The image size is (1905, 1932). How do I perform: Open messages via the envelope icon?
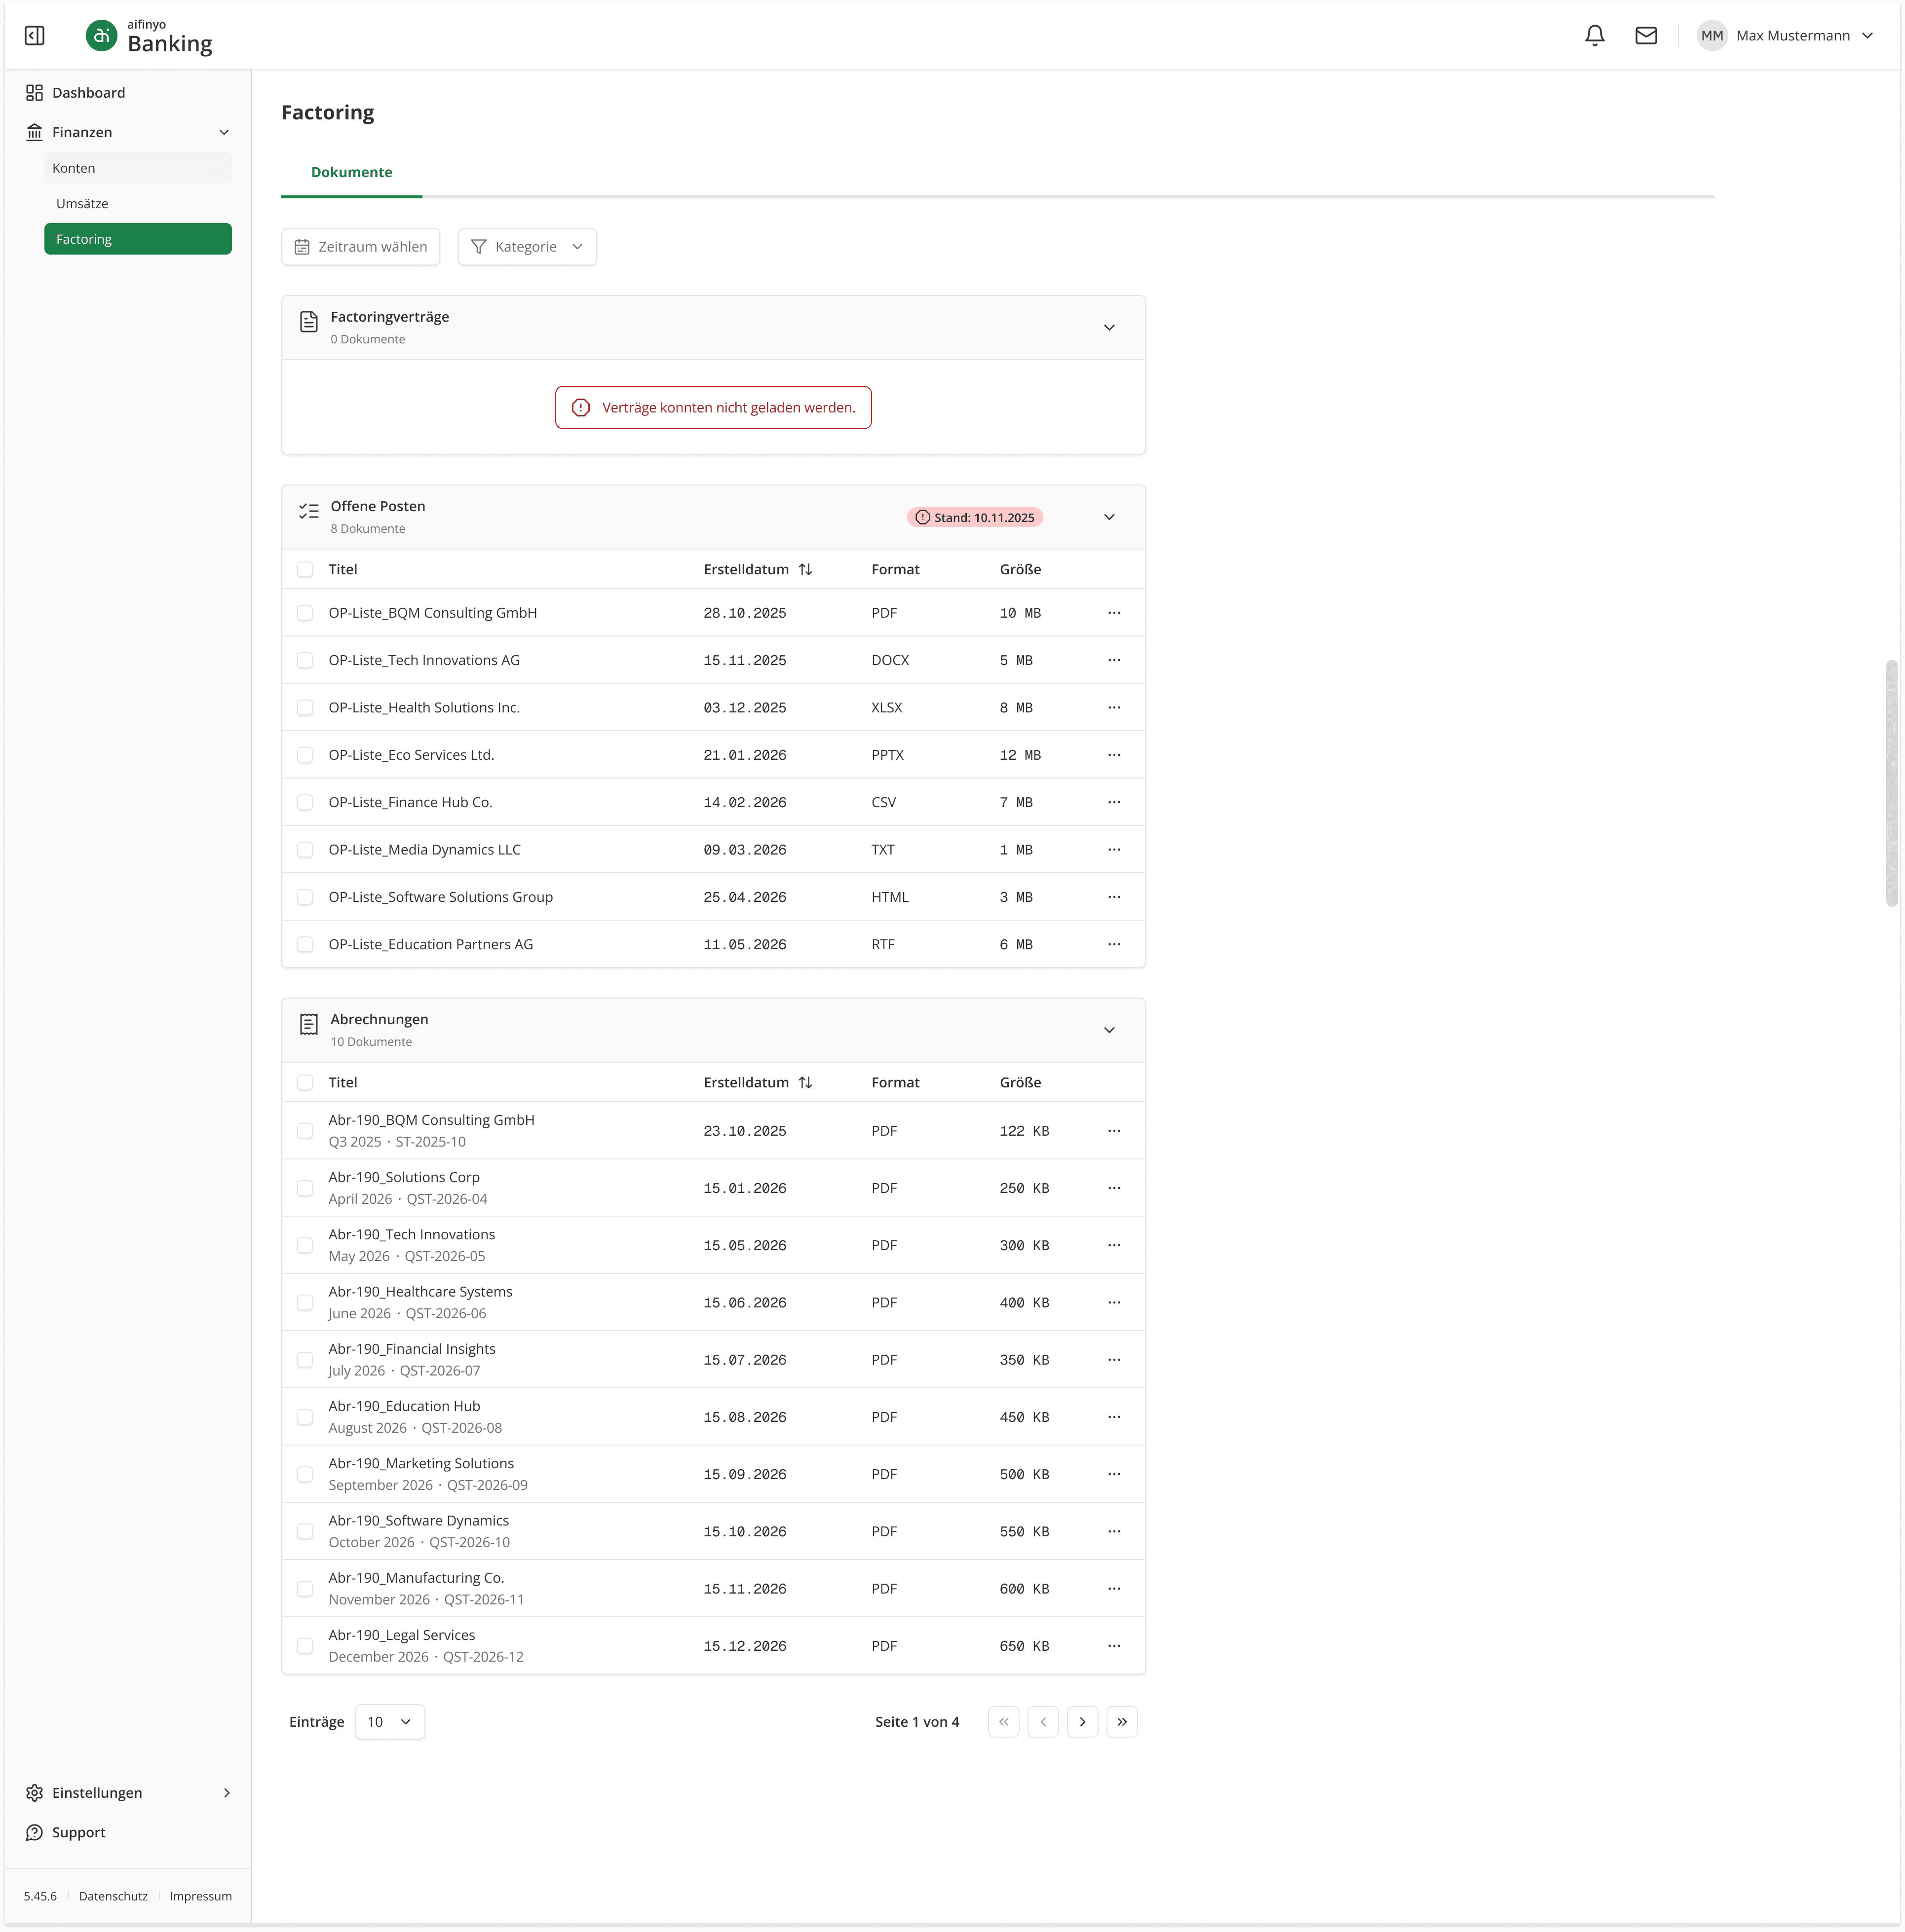[x=1646, y=36]
